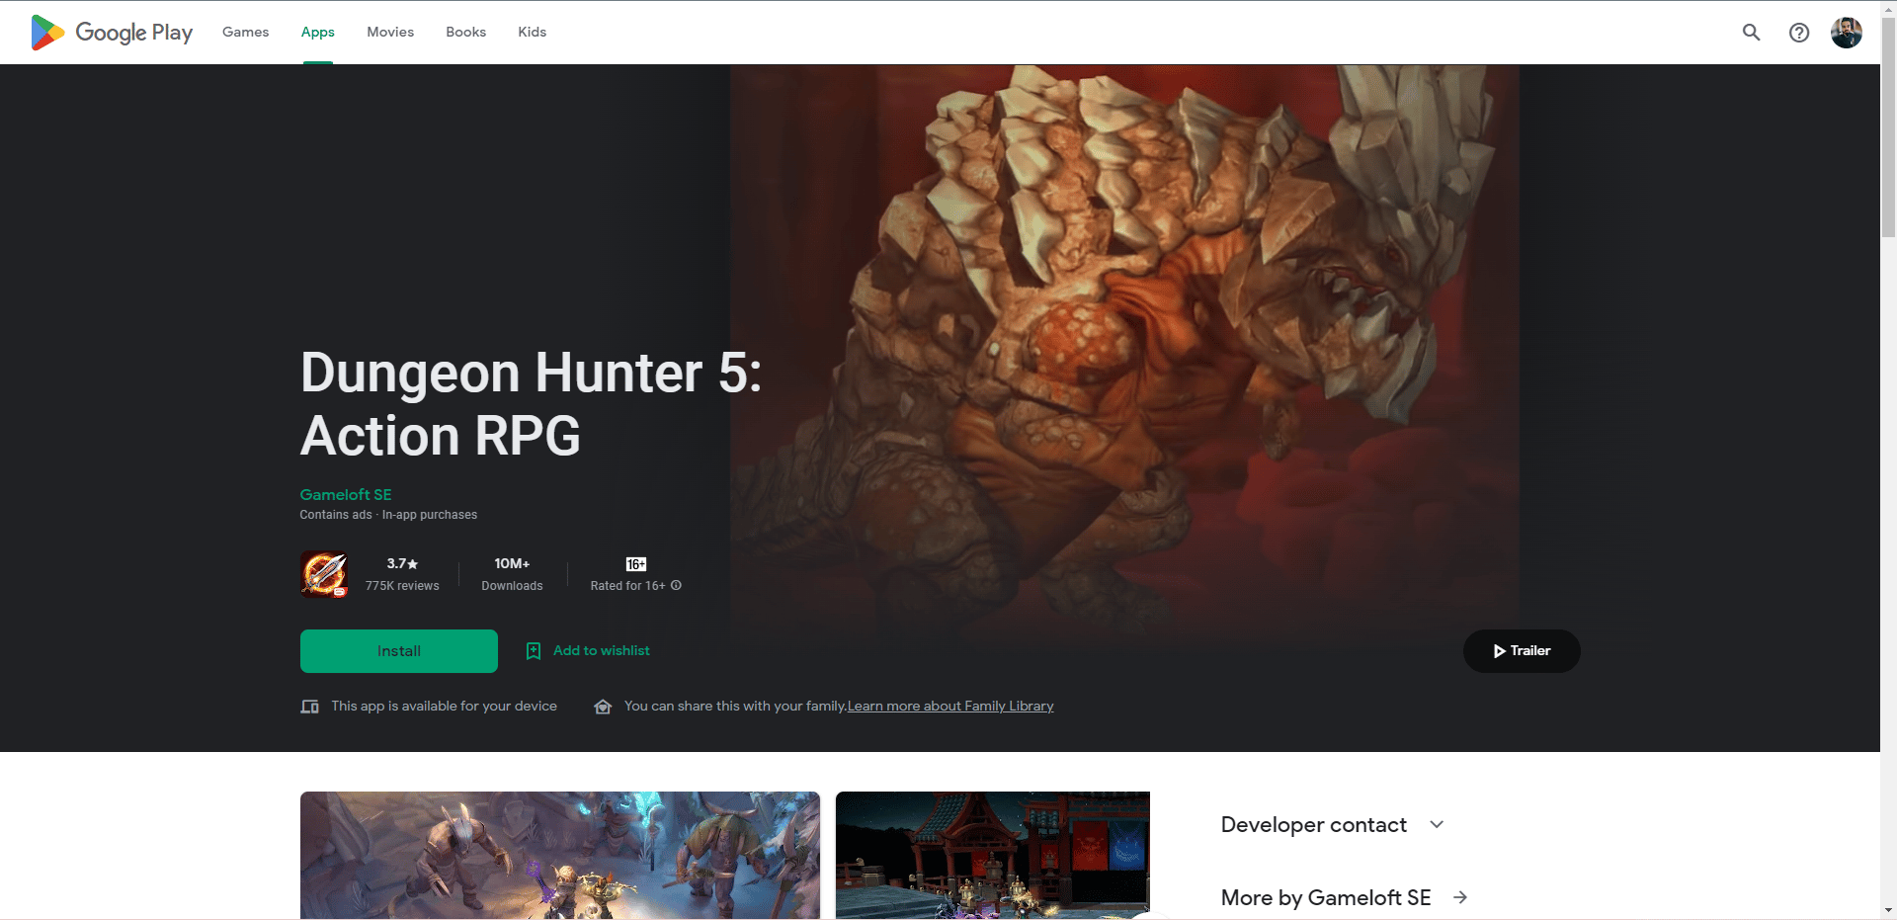The width and height of the screenshot is (1897, 920).
Task: Open the Help center icon
Action: tap(1799, 33)
